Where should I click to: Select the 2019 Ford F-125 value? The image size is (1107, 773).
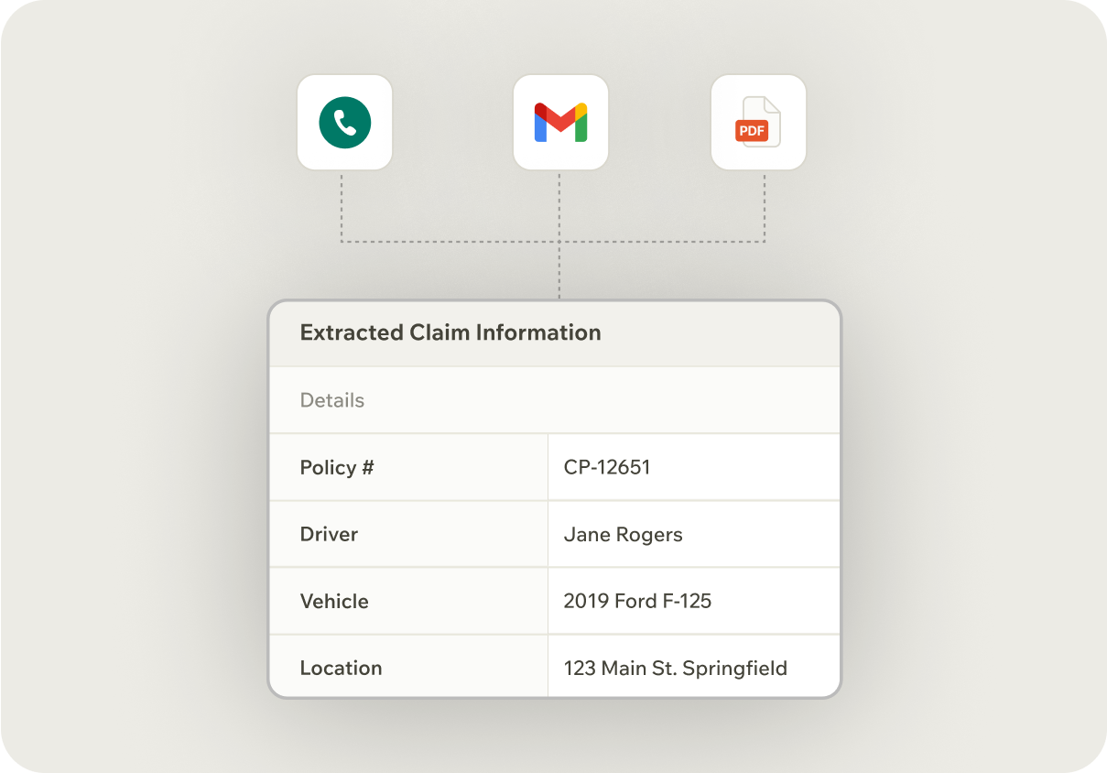click(x=637, y=601)
